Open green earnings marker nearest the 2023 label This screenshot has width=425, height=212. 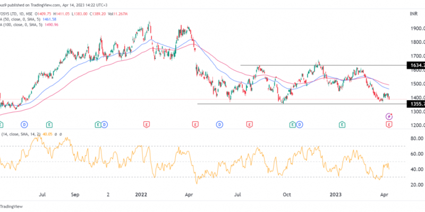tap(342, 125)
